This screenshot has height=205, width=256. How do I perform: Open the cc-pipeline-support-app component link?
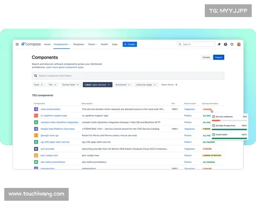[54, 116]
